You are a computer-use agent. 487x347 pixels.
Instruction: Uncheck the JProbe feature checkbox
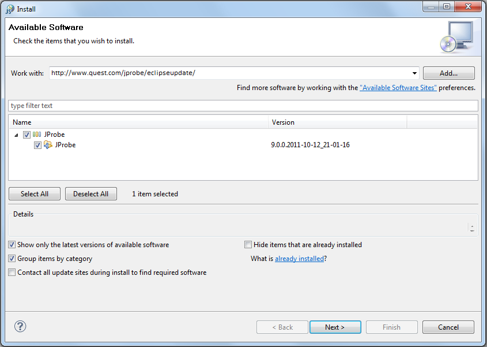[37, 145]
